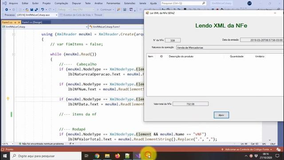Screen dimensions: 284x160
Task: Click the user account avatar icon
Action: (x=249, y=3)
